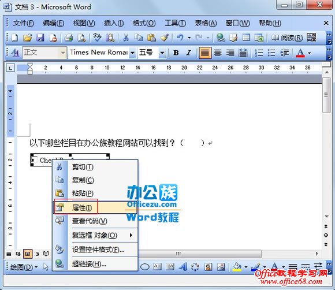
Task: Run spelling and grammar check
Action: [x=97, y=38]
